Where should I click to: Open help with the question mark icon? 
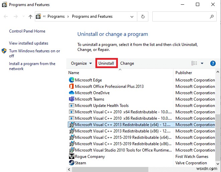(213, 63)
